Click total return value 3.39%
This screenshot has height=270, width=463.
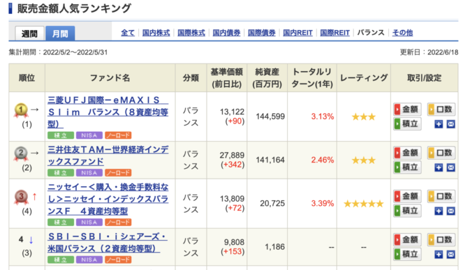(x=322, y=204)
